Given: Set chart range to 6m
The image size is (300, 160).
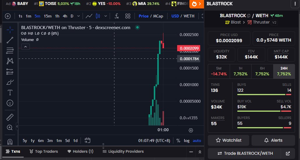Looking at the screenshot, I should [41, 141].
